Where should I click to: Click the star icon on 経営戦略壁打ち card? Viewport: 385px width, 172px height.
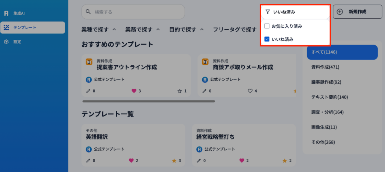point(285,160)
